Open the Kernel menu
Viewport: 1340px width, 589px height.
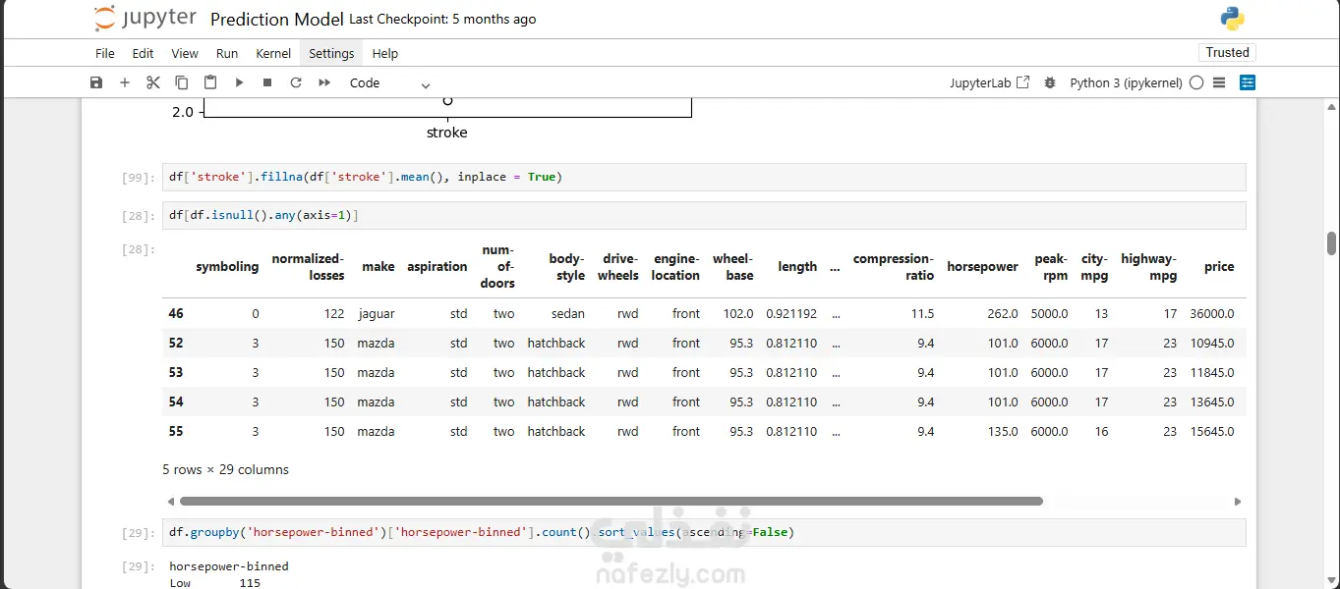273,53
